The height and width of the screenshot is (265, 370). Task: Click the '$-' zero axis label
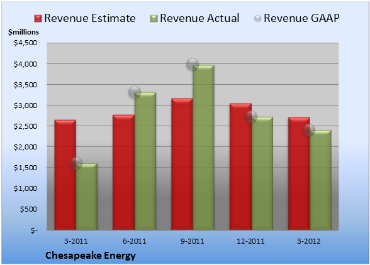(34, 230)
